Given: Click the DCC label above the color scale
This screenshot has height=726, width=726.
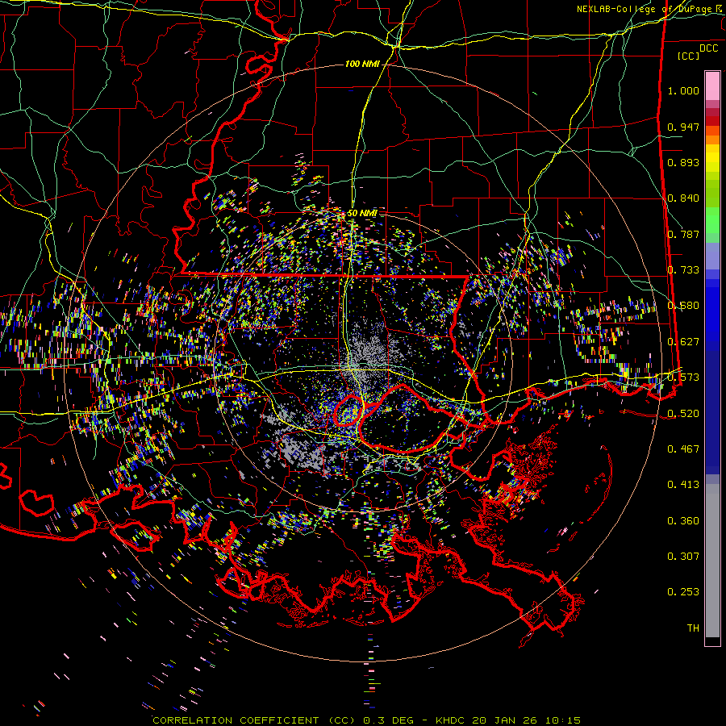Looking at the screenshot, I should click(x=708, y=48).
